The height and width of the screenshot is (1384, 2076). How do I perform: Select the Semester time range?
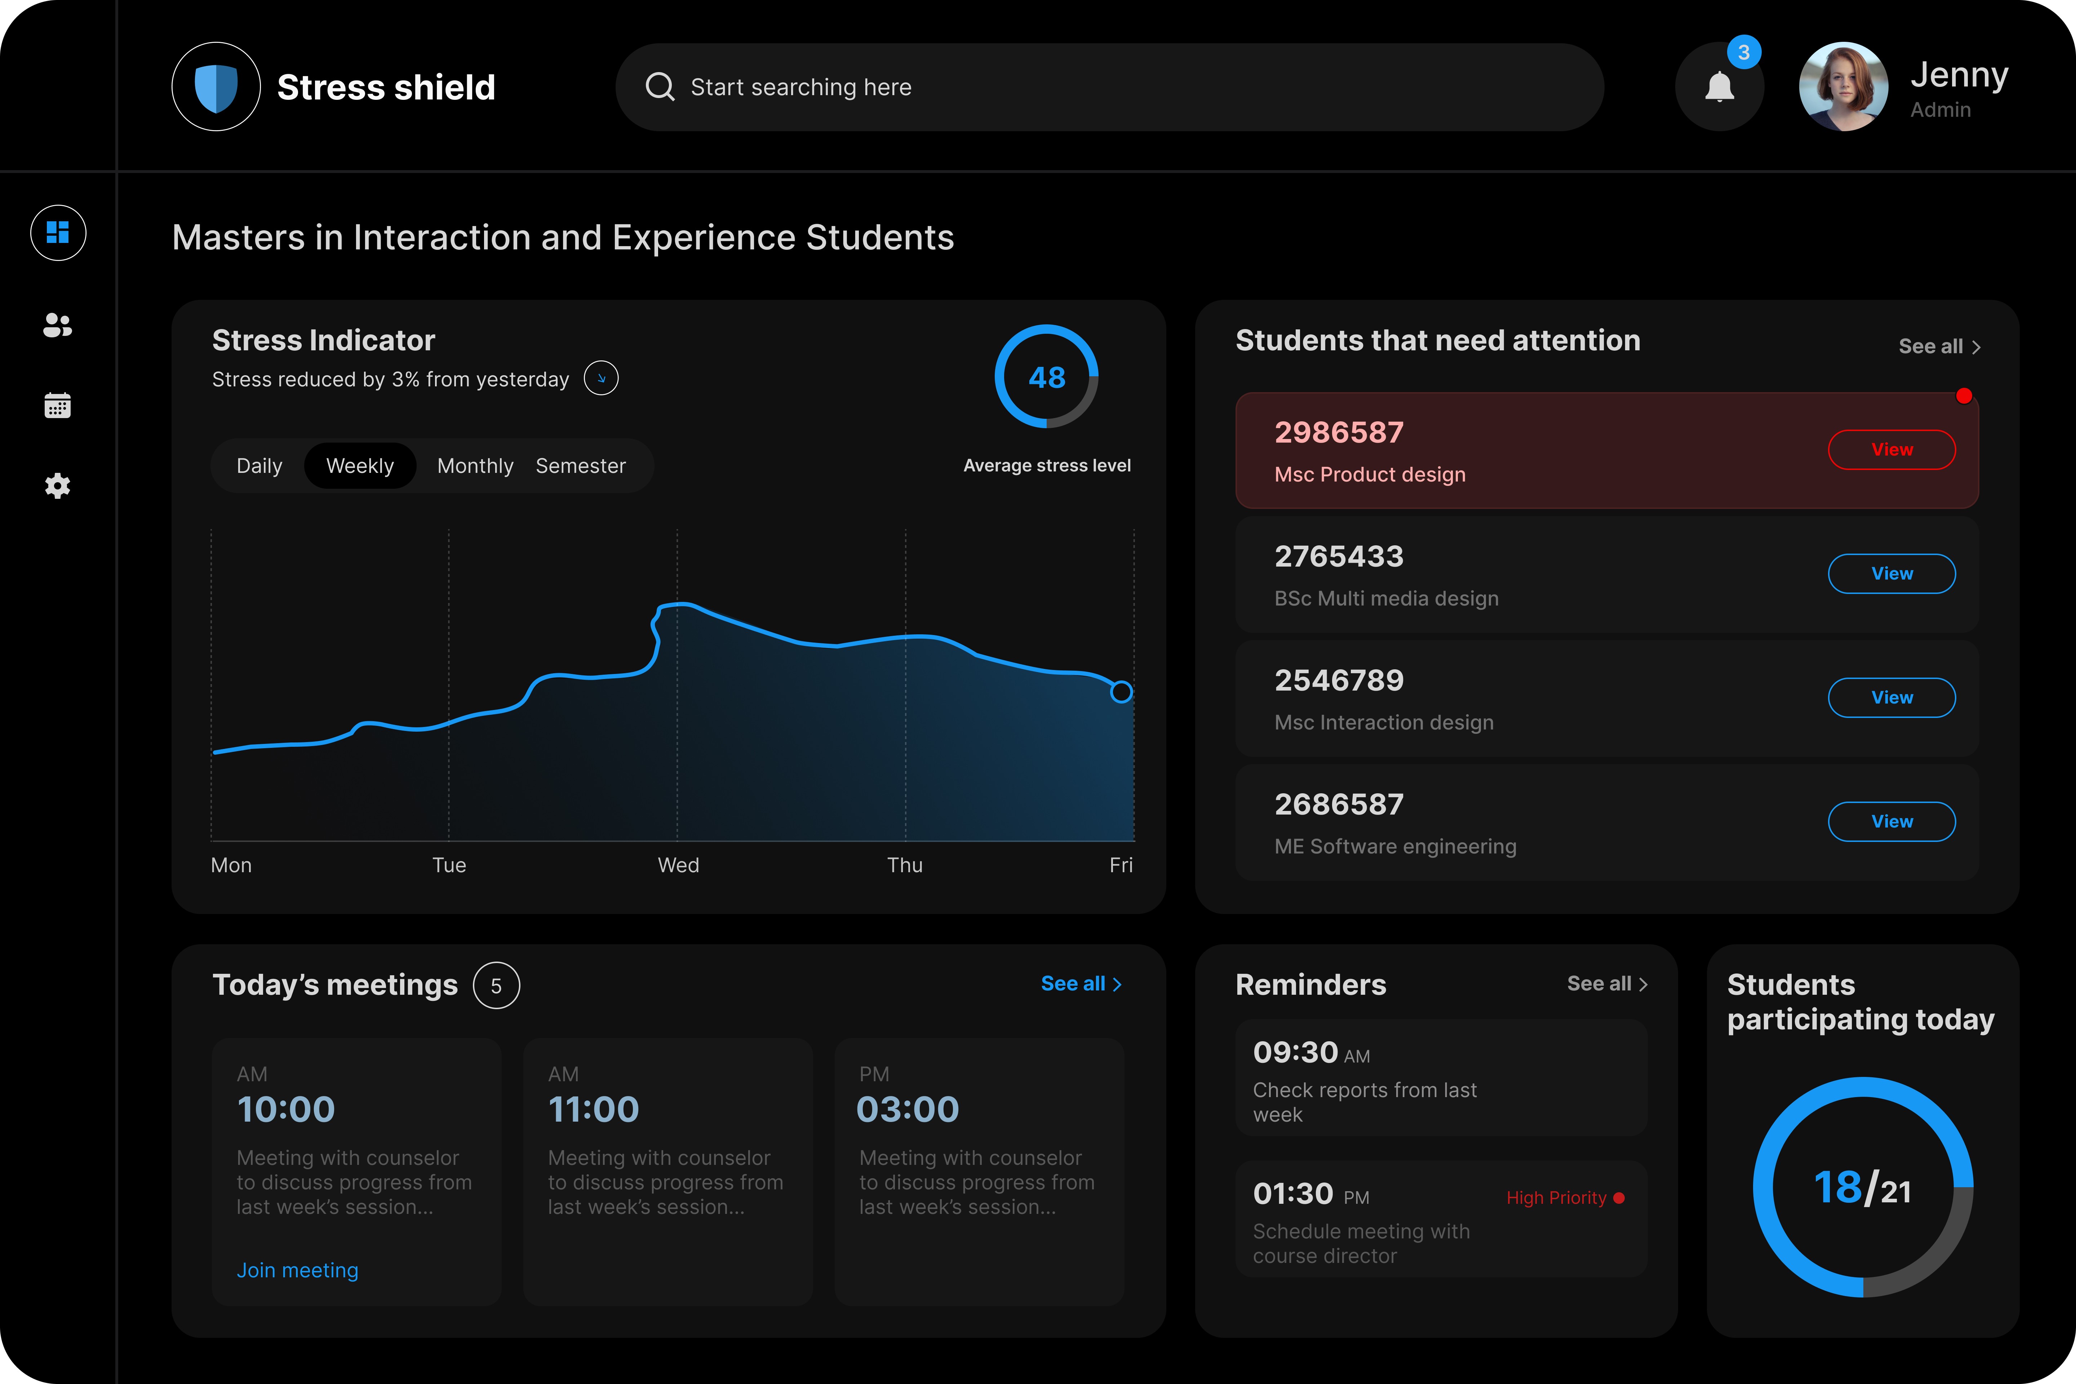(x=580, y=466)
